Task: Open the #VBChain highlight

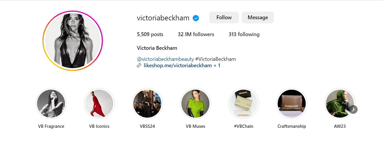Action: [x=244, y=103]
